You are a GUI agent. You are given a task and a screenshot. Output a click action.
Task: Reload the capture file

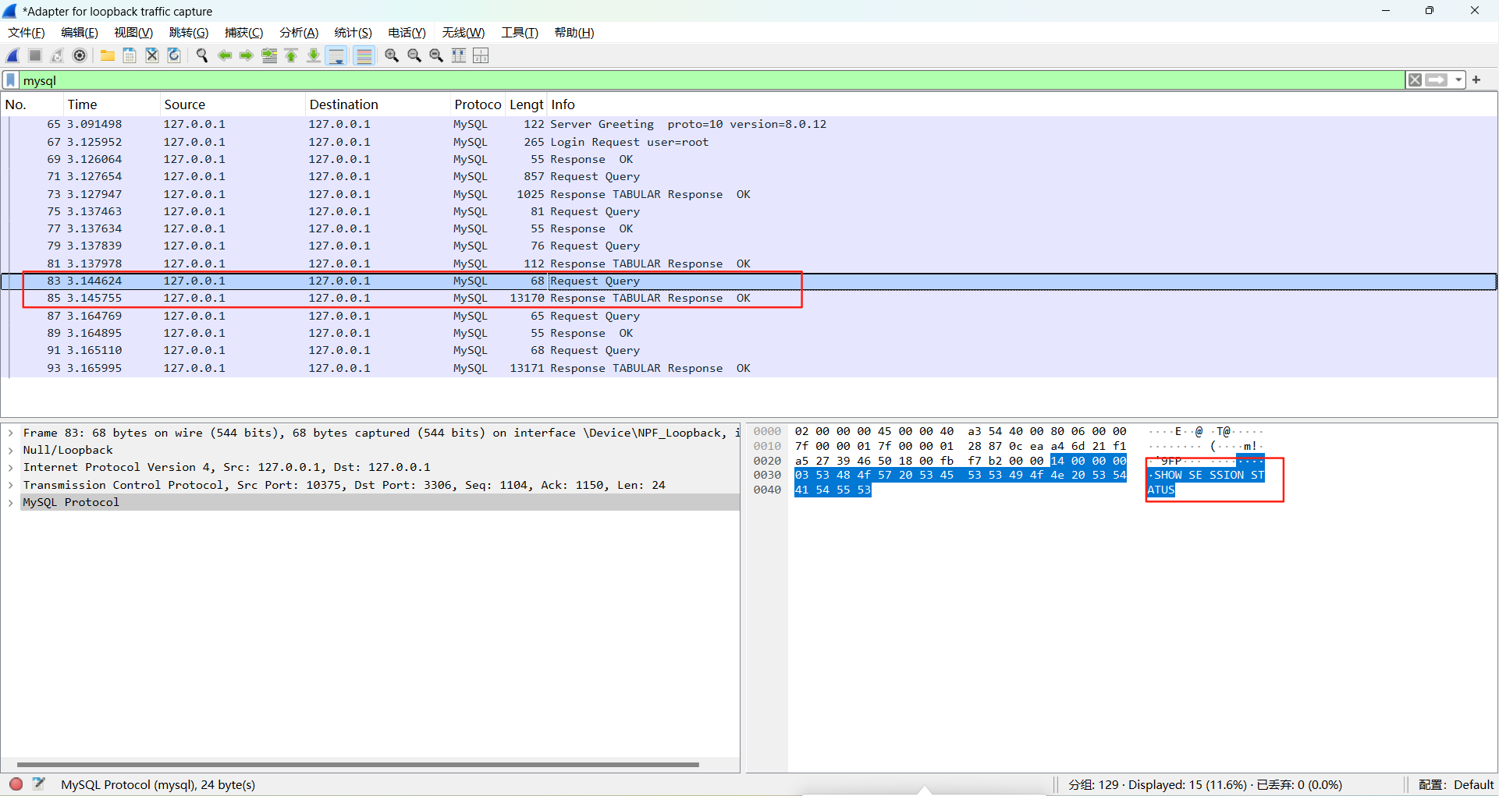174,55
